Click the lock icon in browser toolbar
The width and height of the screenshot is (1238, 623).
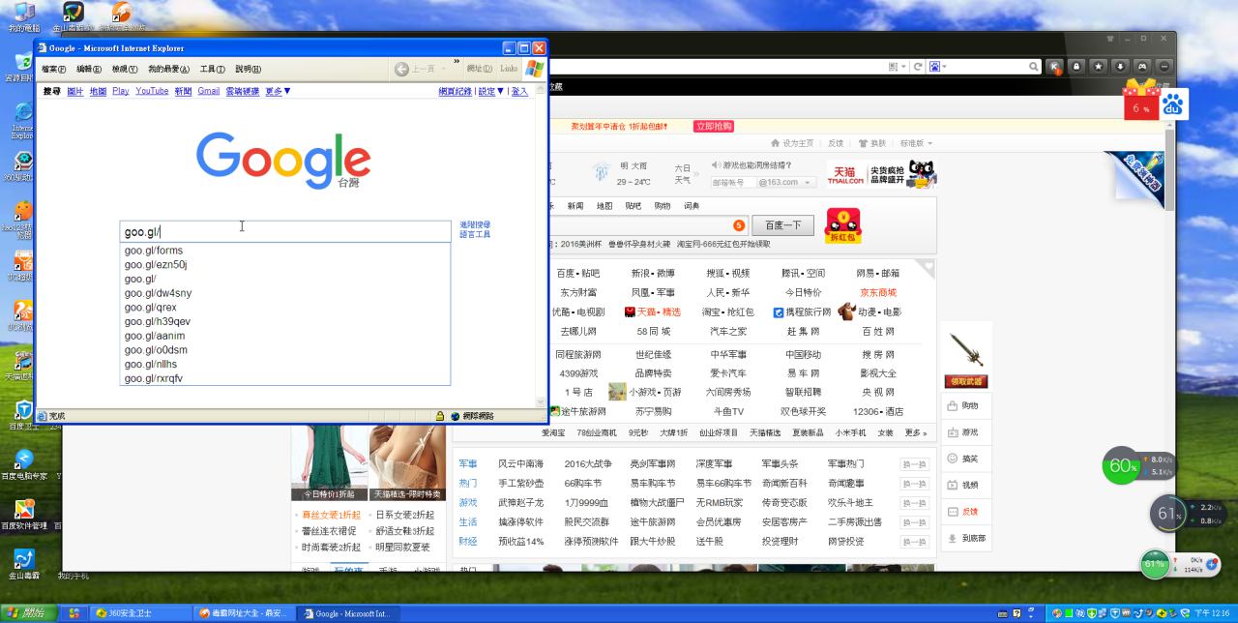(1076, 67)
